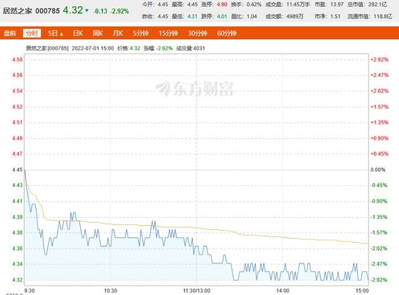The image size is (399, 295).
Task: Expand the arrow next to 5日
Action: pyautogui.click(x=61, y=34)
